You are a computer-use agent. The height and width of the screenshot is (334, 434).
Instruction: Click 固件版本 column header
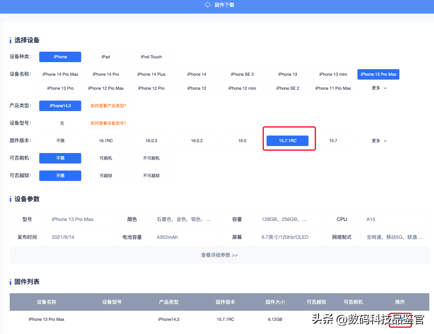(225, 302)
